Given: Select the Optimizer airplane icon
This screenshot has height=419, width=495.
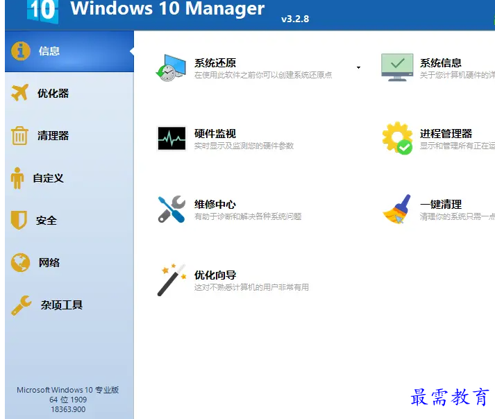Looking at the screenshot, I should pyautogui.click(x=20, y=93).
